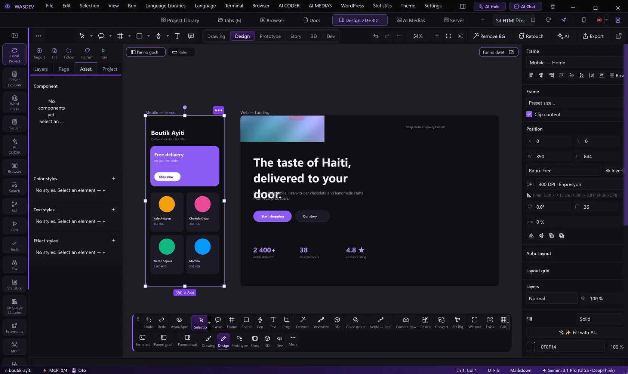The width and height of the screenshot is (628, 374).
Task: Click the comment tool in top toolbar
Action: 191,36
